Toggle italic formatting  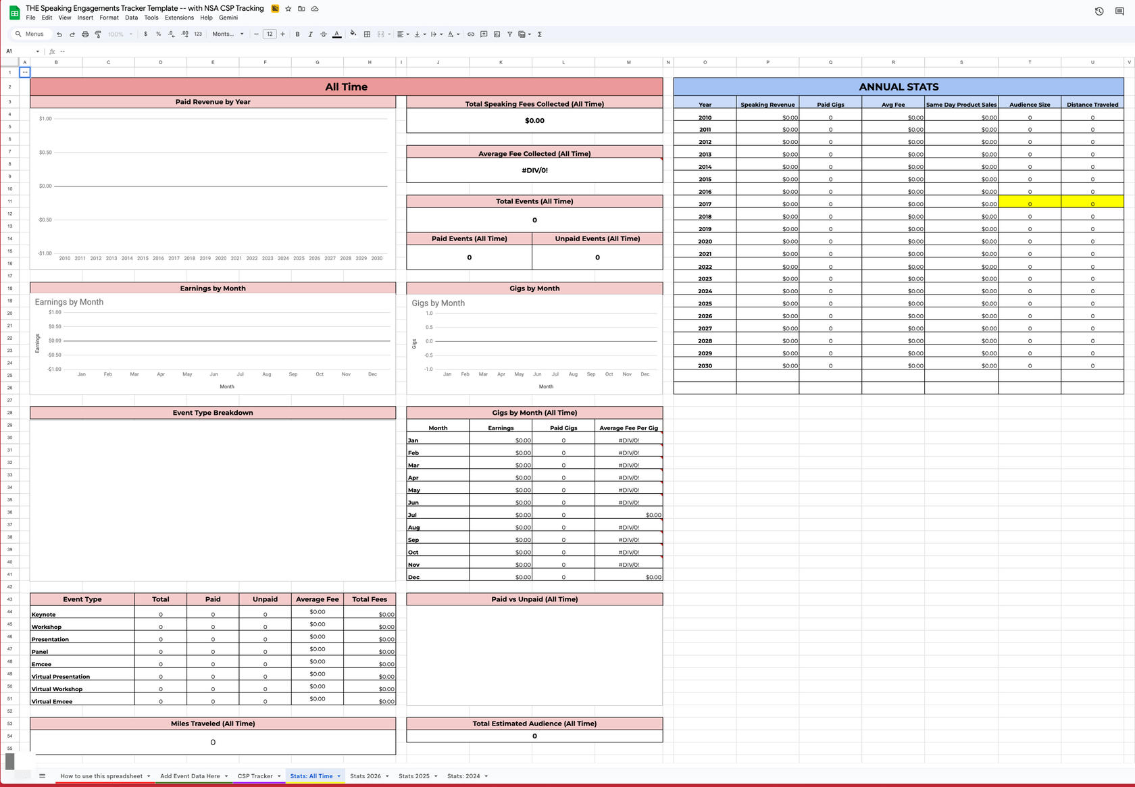coord(310,34)
